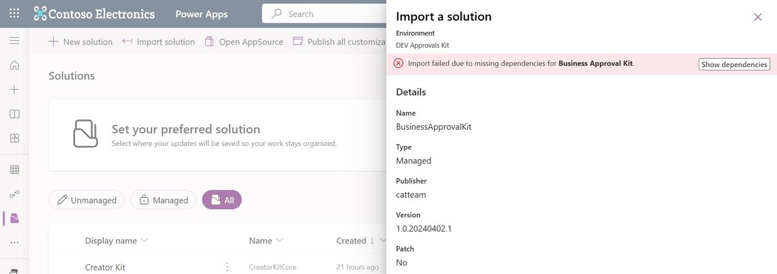Filter solutions by Unmanaged
Viewport: 777px width, 274px height.
tap(87, 200)
